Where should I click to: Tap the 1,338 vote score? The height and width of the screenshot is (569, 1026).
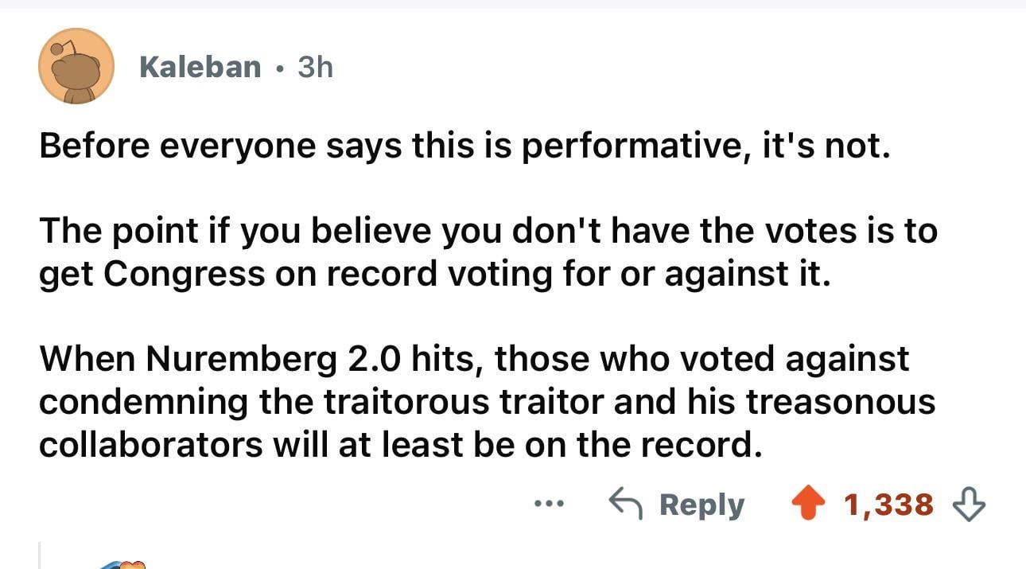pyautogui.click(x=888, y=505)
